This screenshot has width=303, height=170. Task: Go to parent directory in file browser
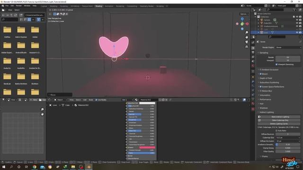tap(11, 15)
